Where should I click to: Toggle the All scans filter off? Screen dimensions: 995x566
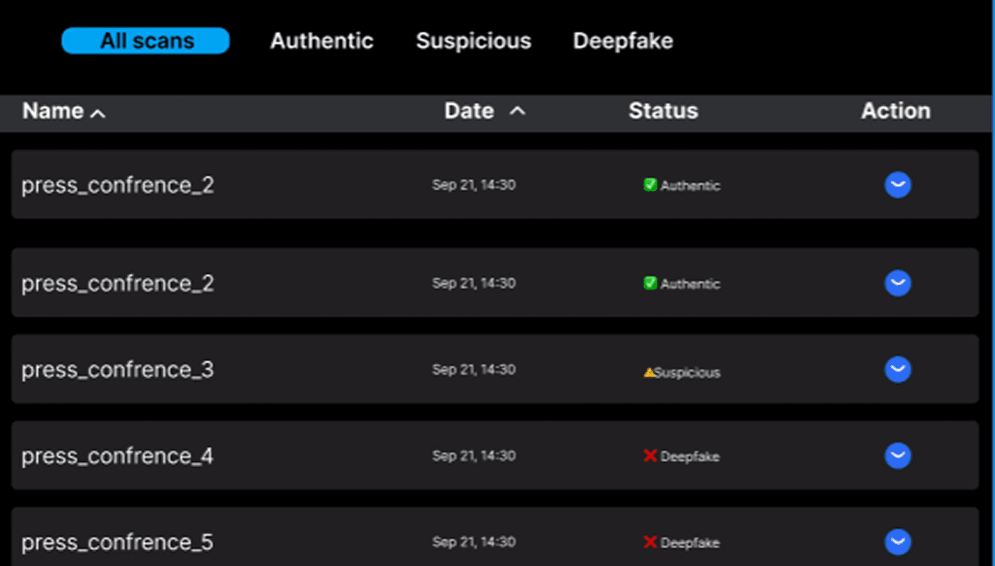[145, 40]
